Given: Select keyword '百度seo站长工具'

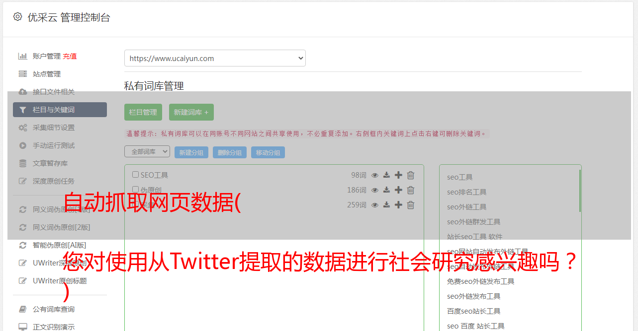Looking at the screenshot, I should (x=474, y=311).
